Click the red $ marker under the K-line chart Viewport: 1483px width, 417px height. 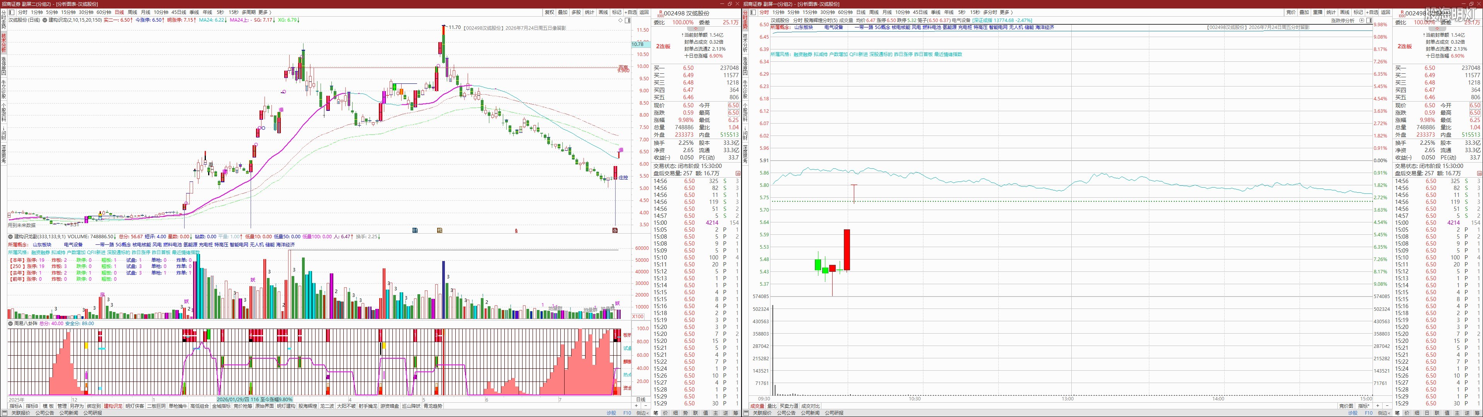pos(516,231)
